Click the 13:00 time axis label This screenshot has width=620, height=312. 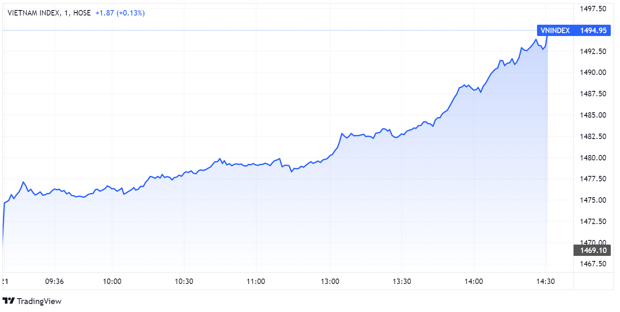pos(330,281)
